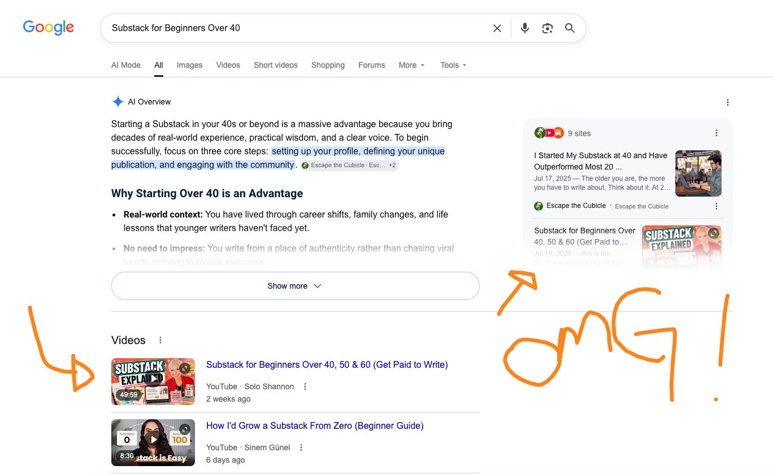
Task: Click the 'AI Overview' label
Action: pos(149,102)
